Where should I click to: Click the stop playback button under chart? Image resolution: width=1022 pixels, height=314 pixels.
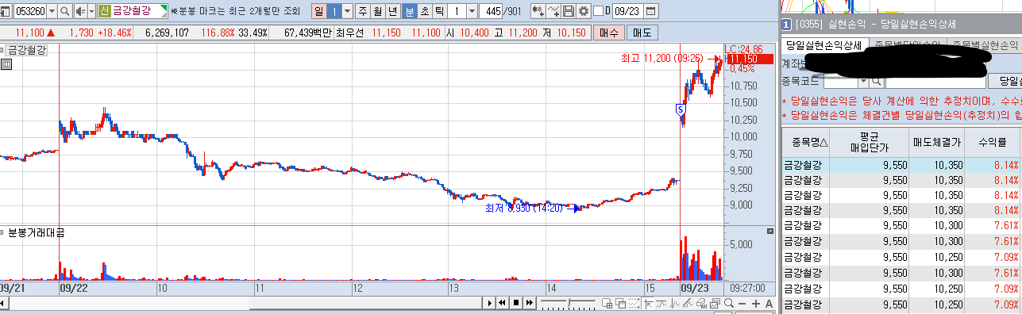pyautogui.click(x=516, y=303)
